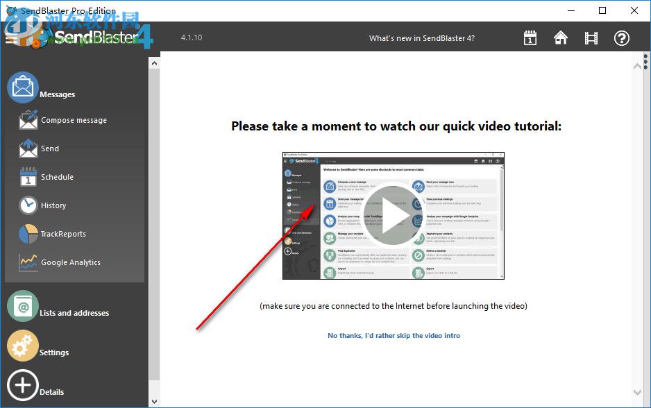The height and width of the screenshot is (408, 651).
Task: Open the video film strip icon
Action: tap(591, 38)
